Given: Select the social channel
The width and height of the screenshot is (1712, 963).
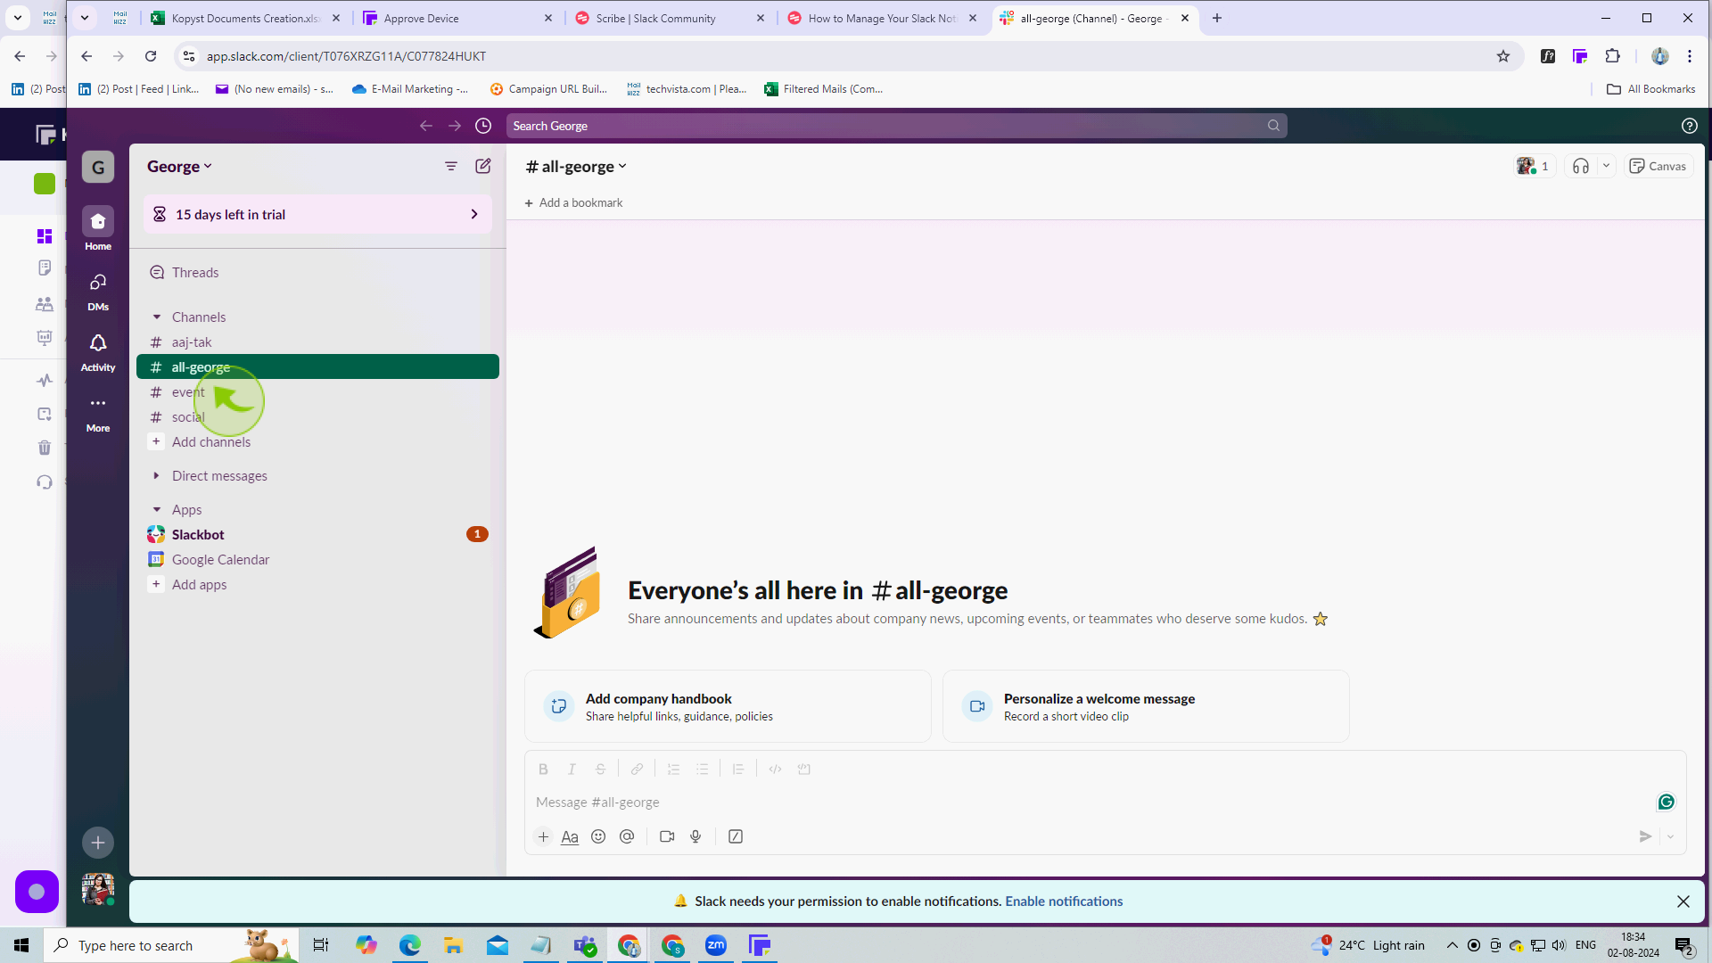Looking at the screenshot, I should 317,417.
